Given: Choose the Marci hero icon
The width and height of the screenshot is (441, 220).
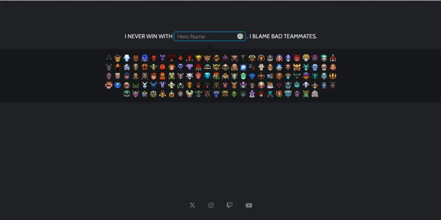Looking at the screenshot, I should click(154, 76).
